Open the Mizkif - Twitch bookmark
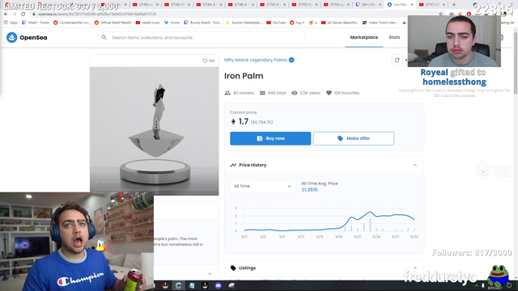The image size is (518, 291). pyautogui.click(x=36, y=23)
